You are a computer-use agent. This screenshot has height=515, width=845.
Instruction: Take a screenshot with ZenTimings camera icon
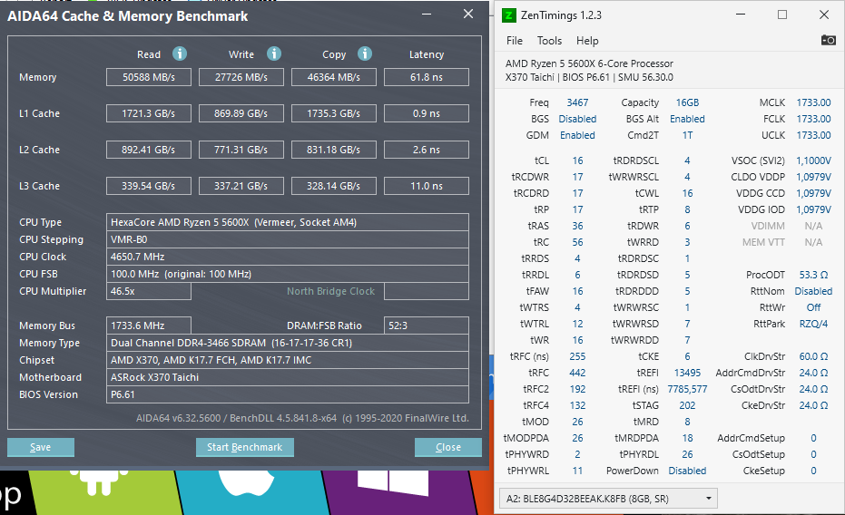coord(828,41)
